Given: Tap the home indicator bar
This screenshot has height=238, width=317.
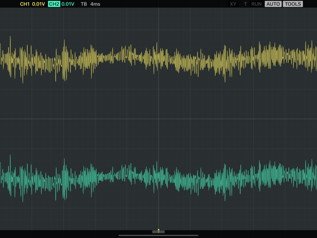Looking at the screenshot, I should coord(158,236).
